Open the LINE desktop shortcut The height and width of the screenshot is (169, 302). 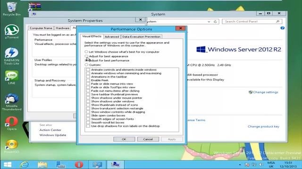coord(11,77)
